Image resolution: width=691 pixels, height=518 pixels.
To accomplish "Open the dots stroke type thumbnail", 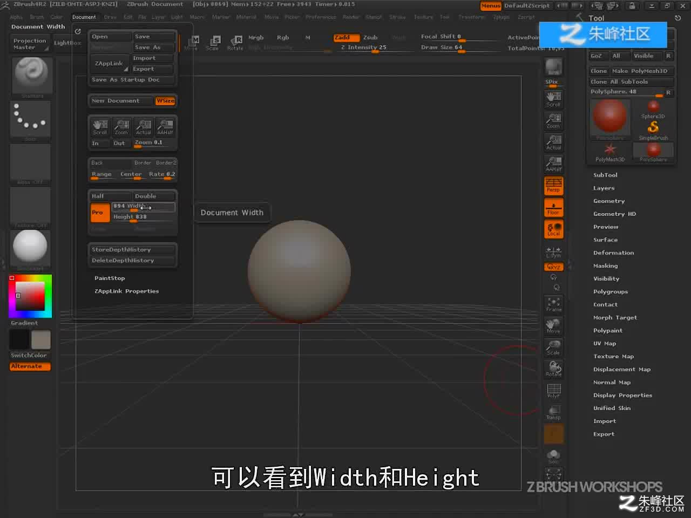I will 31,120.
